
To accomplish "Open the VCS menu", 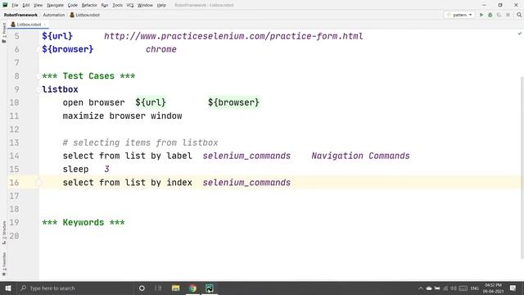I will point(130,6).
